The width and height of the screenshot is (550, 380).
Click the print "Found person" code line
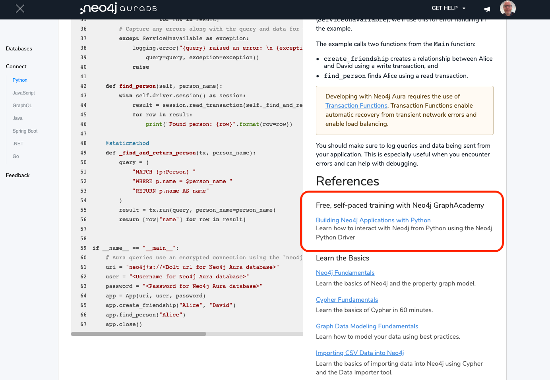(219, 124)
